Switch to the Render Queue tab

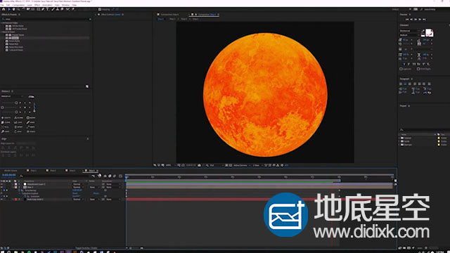click(11, 171)
